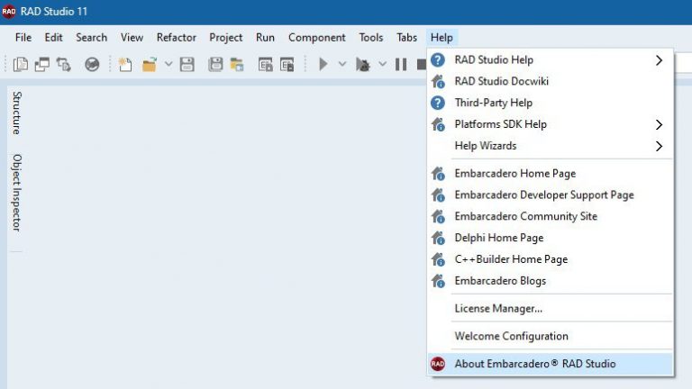Click the View Form toolbar icon
Viewport: 692px width, 389px height.
42,65
